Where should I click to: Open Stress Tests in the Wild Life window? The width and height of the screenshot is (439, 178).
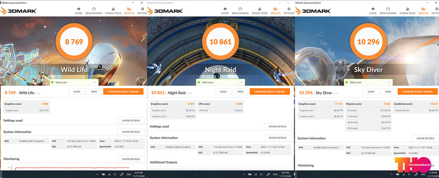(113, 11)
